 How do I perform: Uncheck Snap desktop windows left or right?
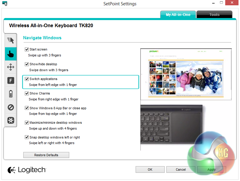coord(27,137)
